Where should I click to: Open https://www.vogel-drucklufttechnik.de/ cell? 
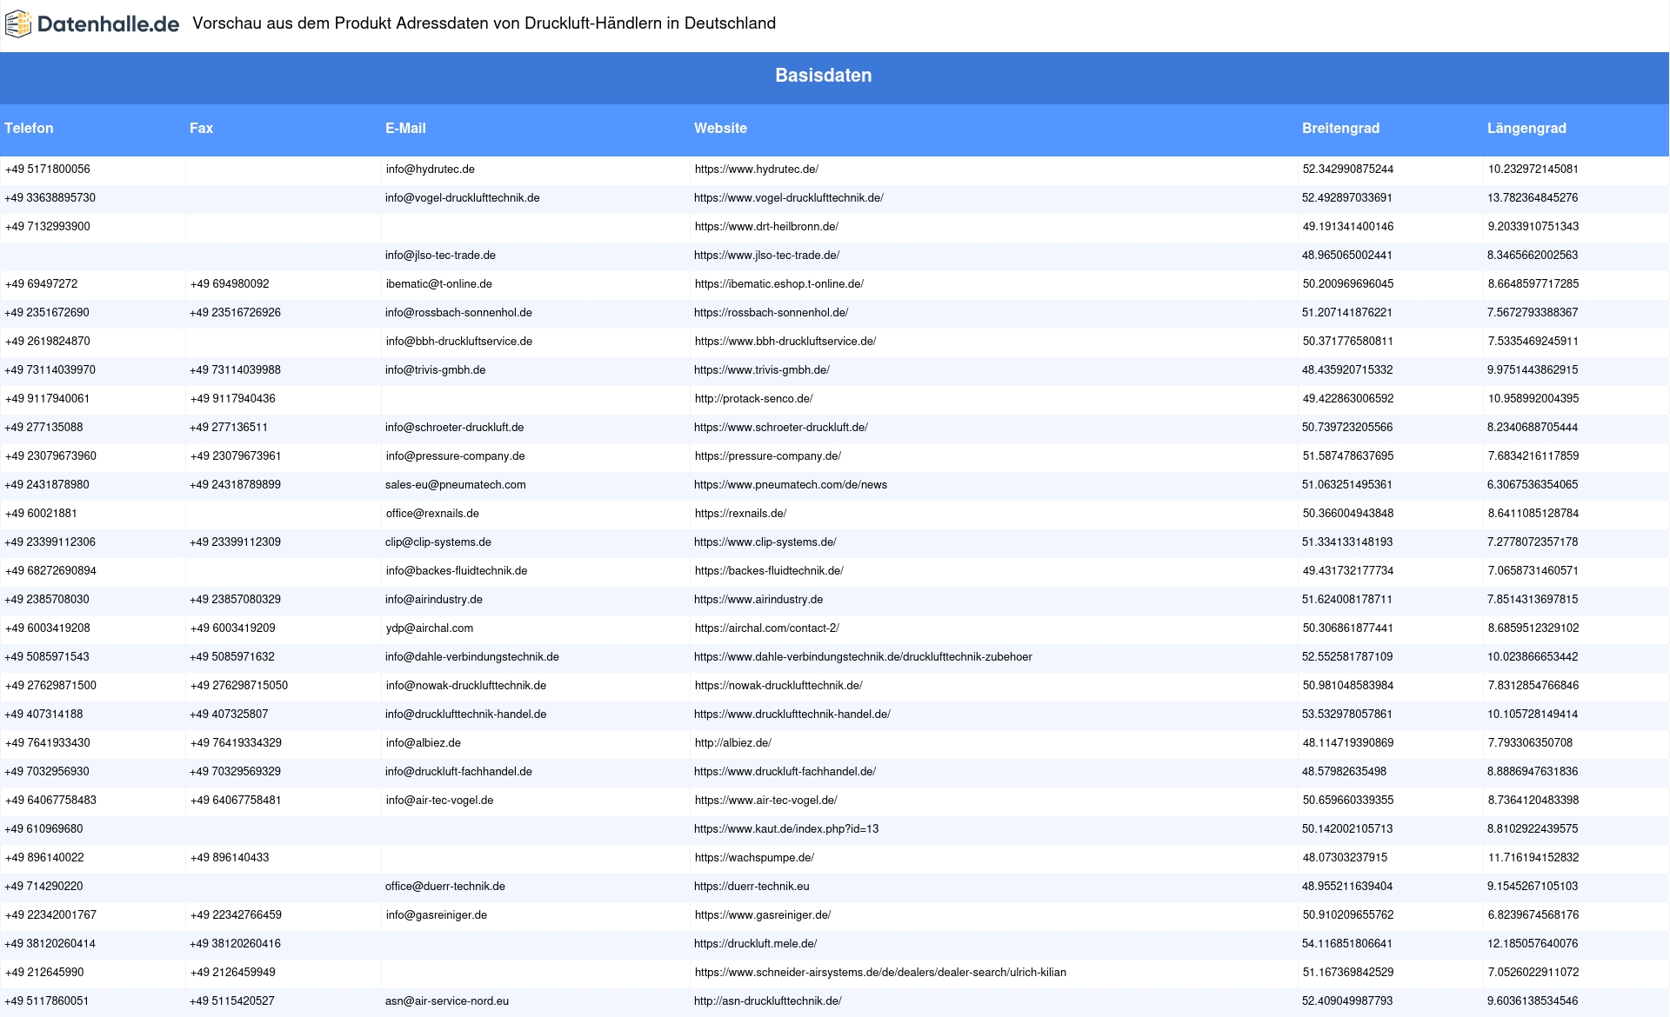point(789,198)
